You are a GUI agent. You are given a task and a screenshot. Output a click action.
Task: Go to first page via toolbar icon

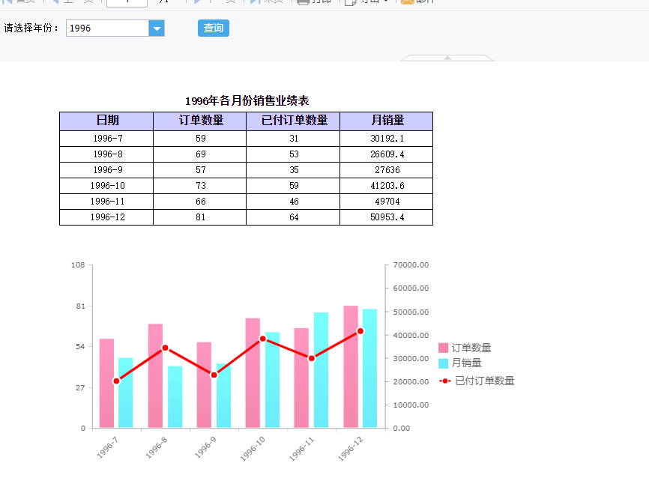[x=7, y=1]
